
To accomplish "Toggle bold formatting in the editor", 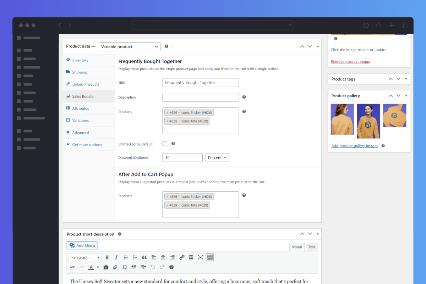I will [x=107, y=257].
